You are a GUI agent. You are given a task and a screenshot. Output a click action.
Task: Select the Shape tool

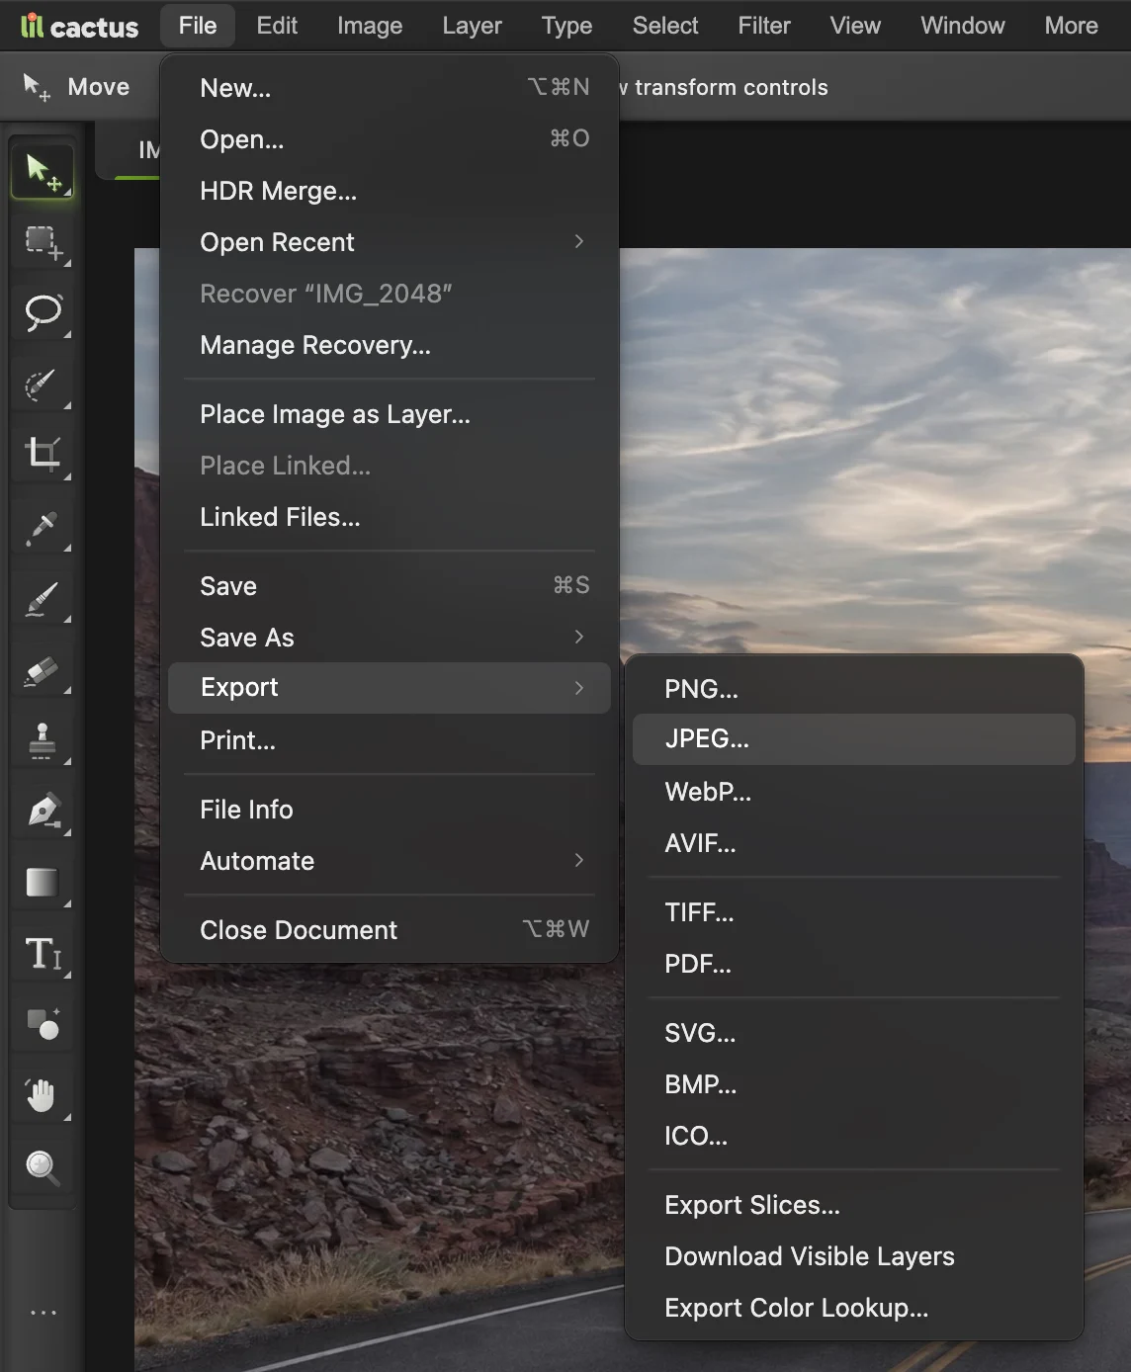[43, 1025]
